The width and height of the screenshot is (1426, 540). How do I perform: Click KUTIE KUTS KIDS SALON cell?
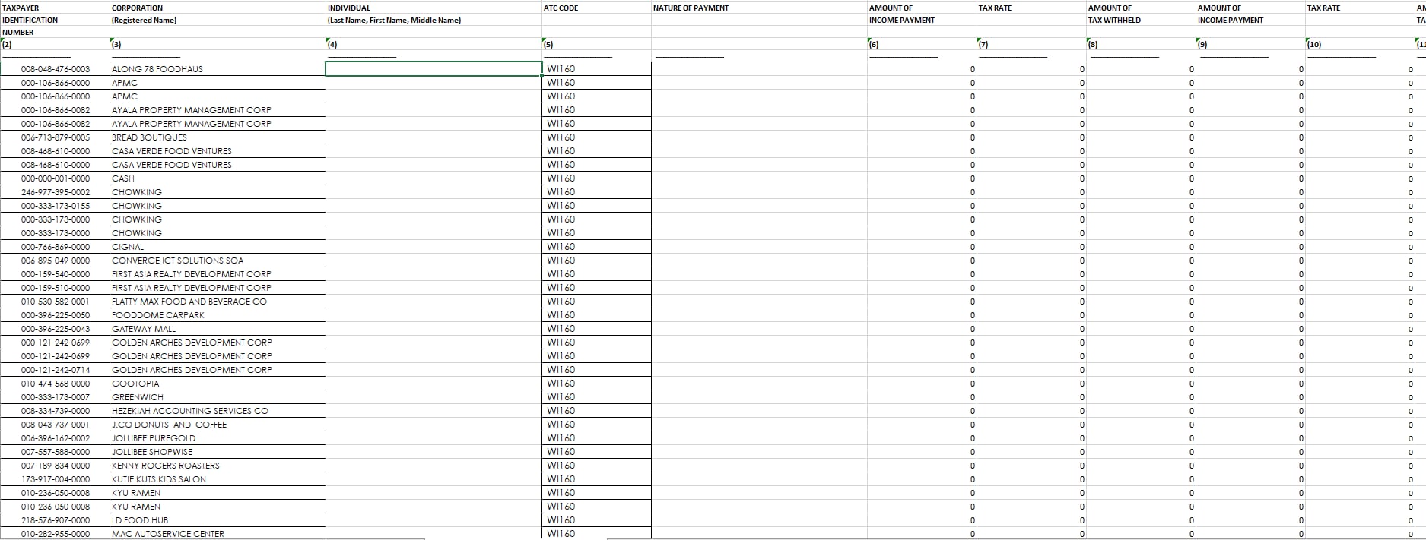point(218,479)
